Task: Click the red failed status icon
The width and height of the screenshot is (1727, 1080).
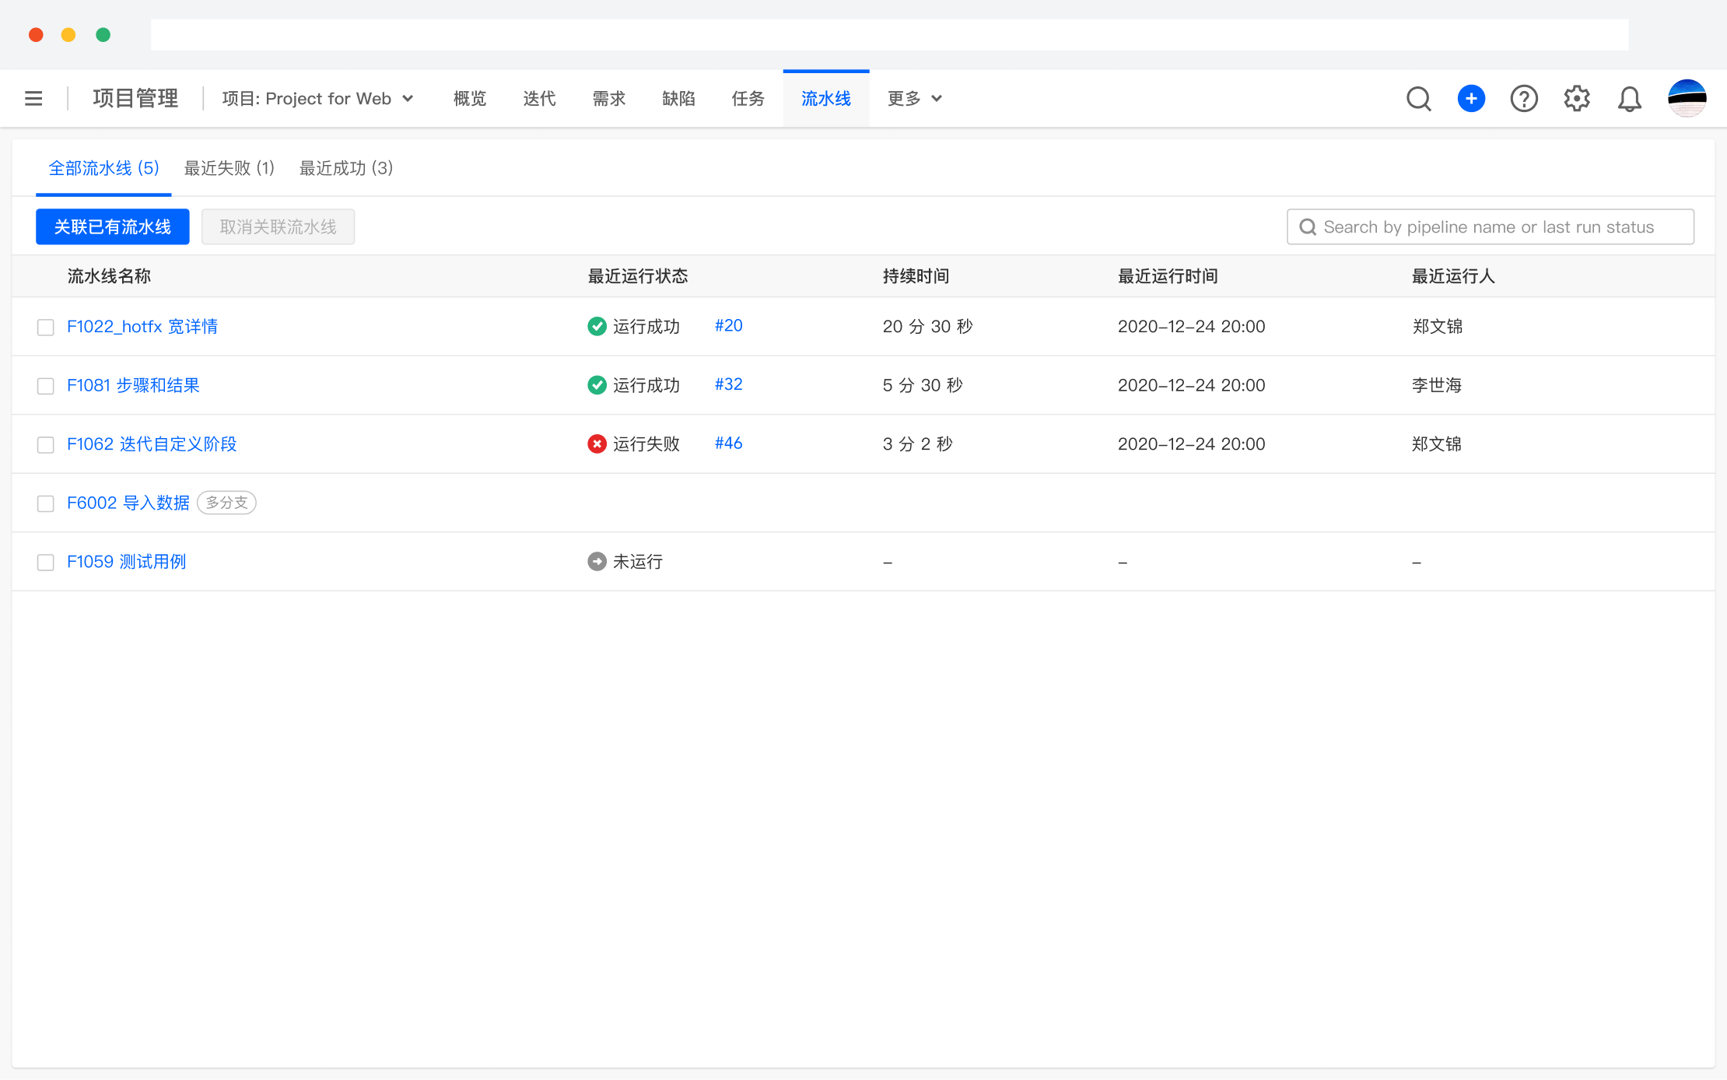Action: 597,444
